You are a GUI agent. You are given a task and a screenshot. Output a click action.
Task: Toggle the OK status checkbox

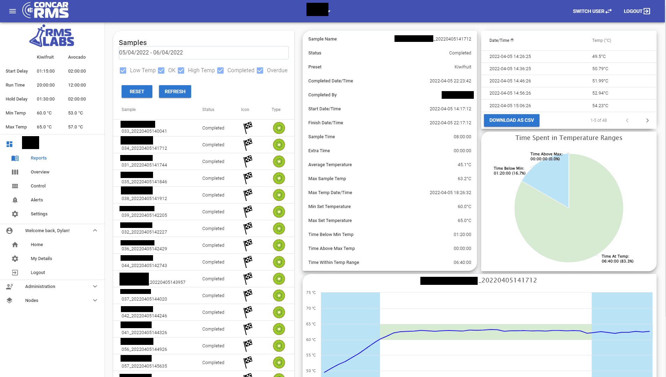161,71
